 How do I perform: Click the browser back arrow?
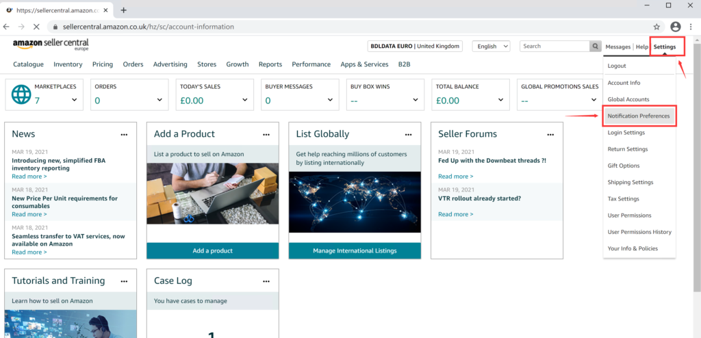[6, 27]
